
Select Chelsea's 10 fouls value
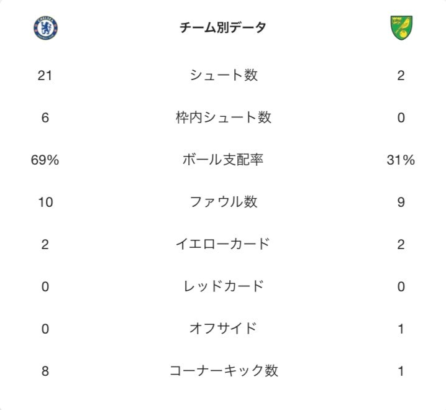(45, 203)
